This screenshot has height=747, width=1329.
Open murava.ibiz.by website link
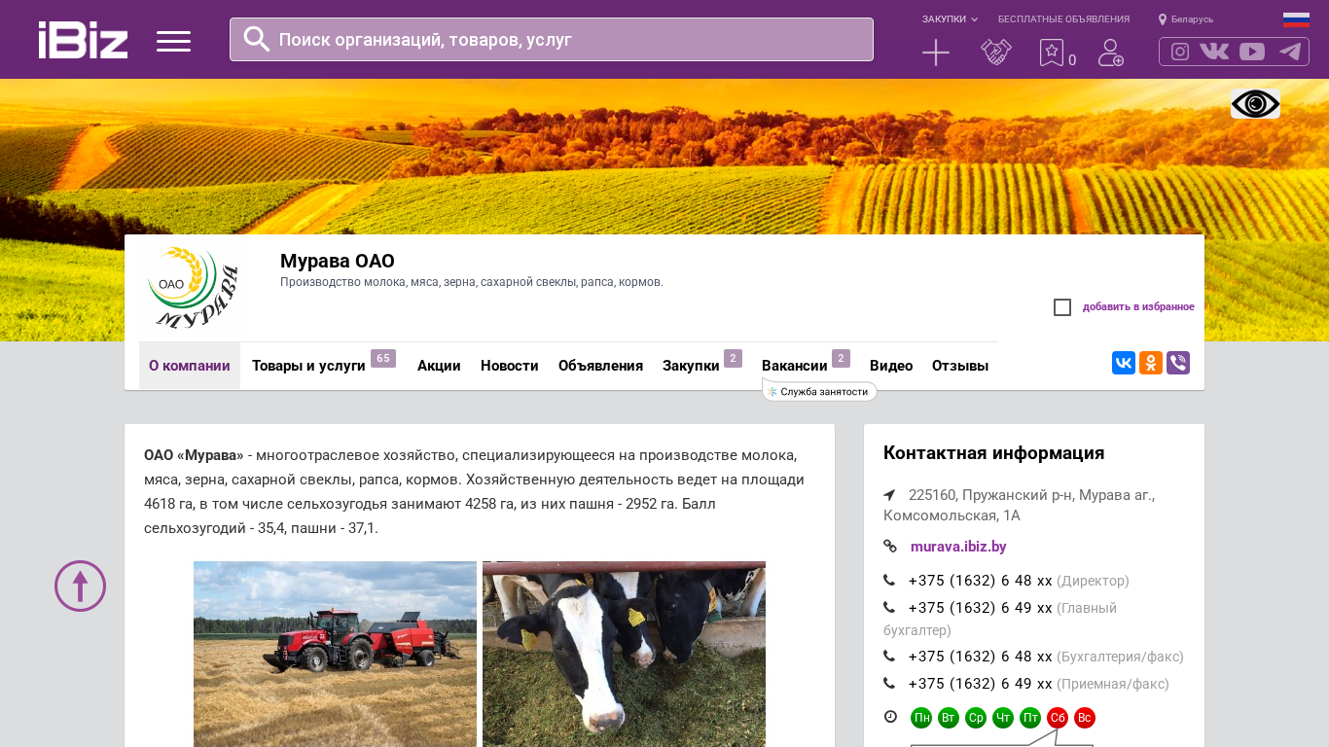tap(958, 547)
